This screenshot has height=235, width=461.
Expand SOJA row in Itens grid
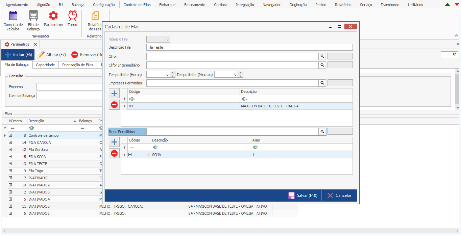click(x=130, y=155)
